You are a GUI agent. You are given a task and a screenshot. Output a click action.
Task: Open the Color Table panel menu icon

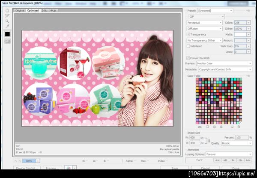point(248,76)
